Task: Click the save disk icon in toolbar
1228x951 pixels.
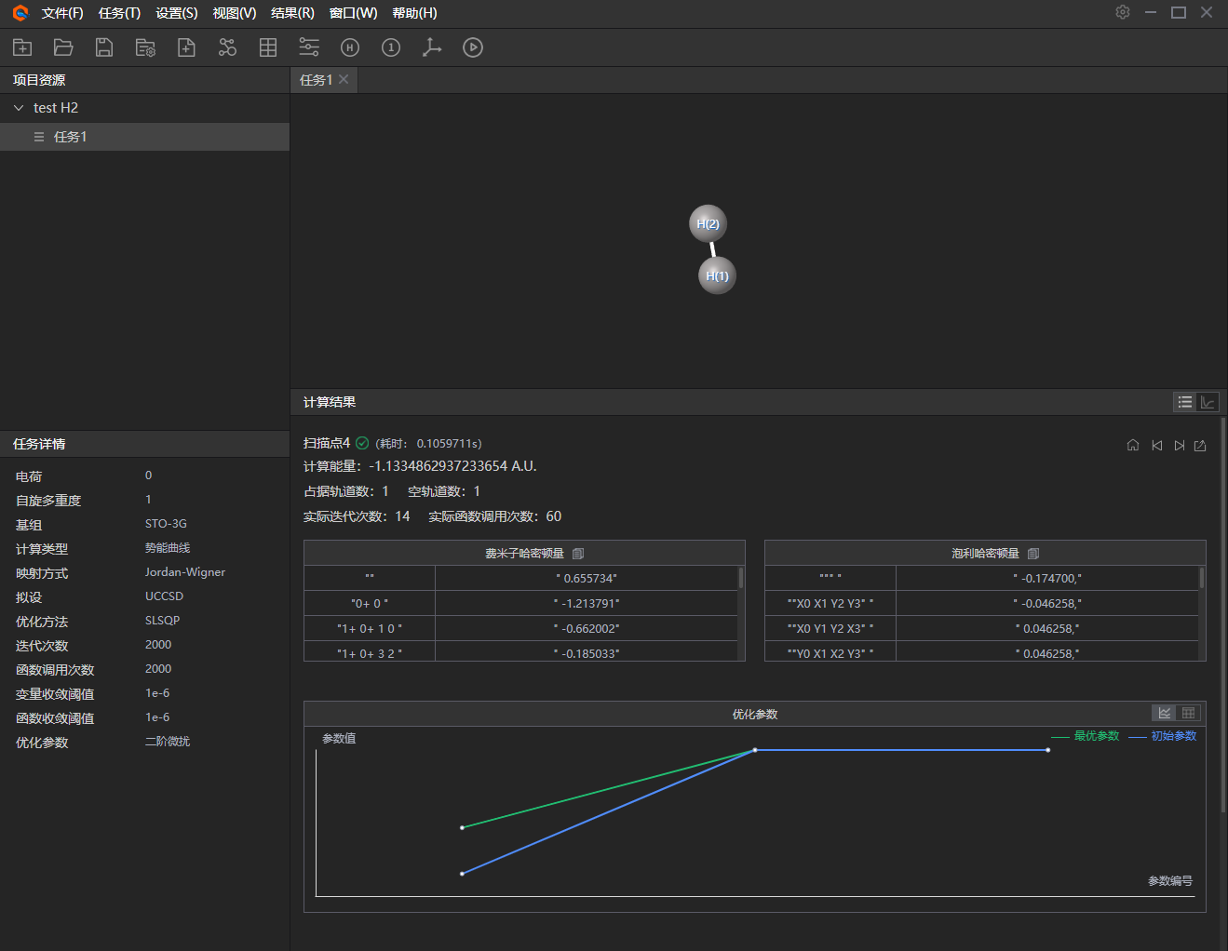Action: pos(104,47)
